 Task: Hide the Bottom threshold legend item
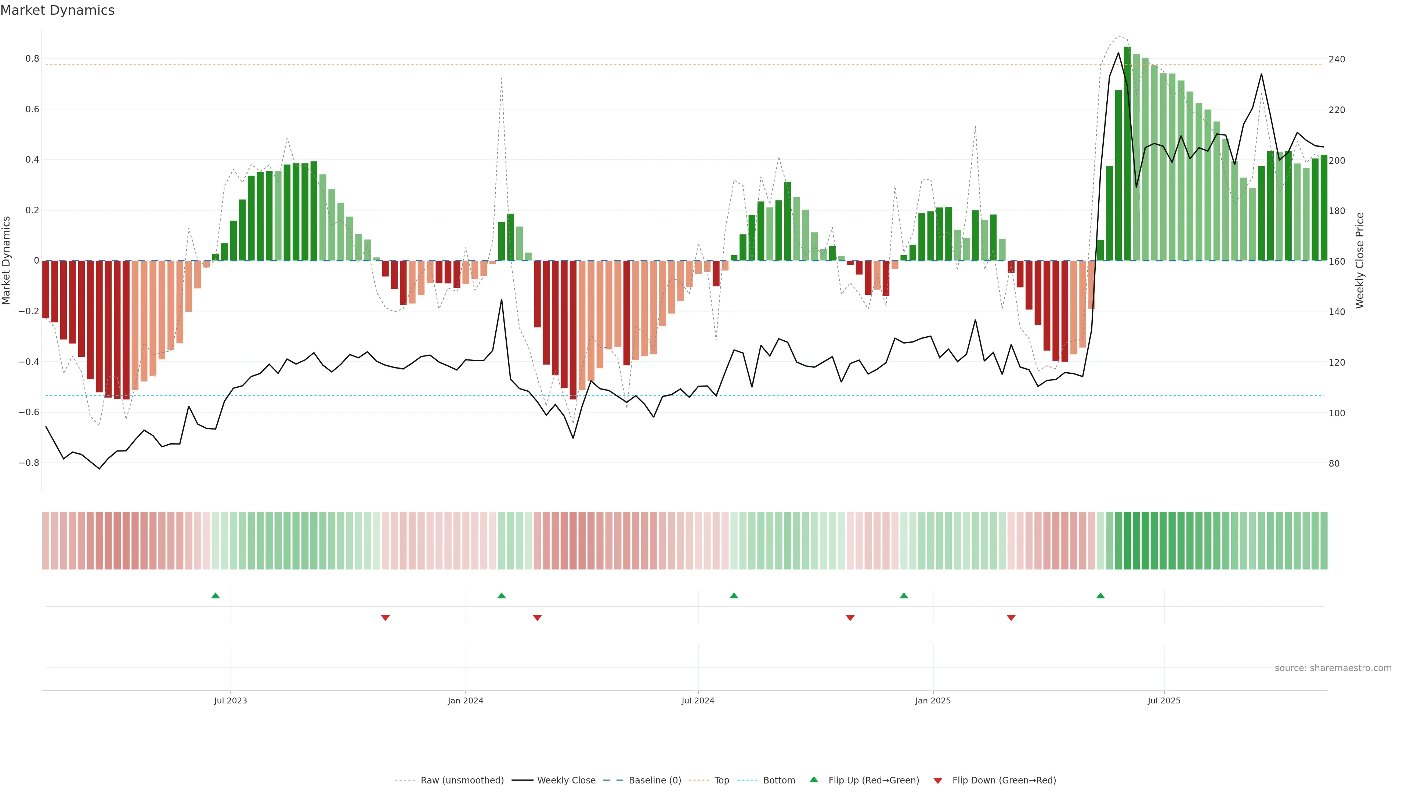(x=779, y=781)
